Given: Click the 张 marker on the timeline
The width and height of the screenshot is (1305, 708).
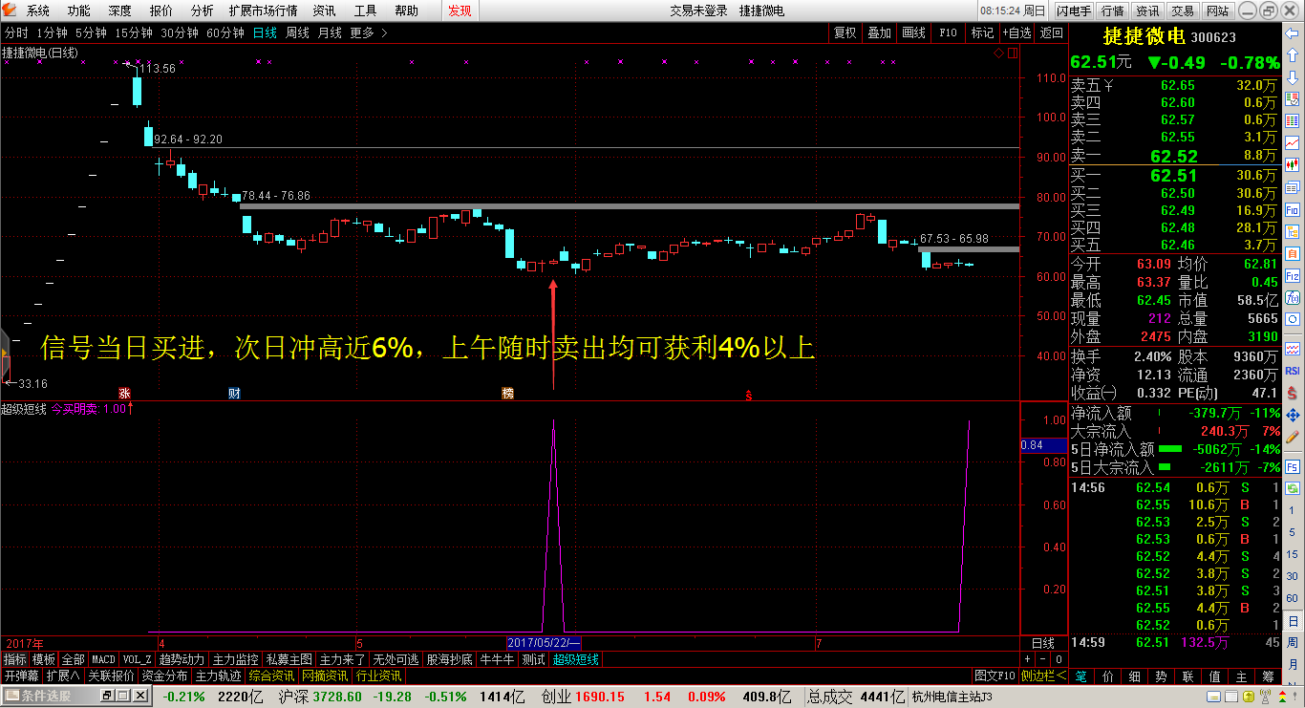Looking at the screenshot, I should pyautogui.click(x=124, y=393).
